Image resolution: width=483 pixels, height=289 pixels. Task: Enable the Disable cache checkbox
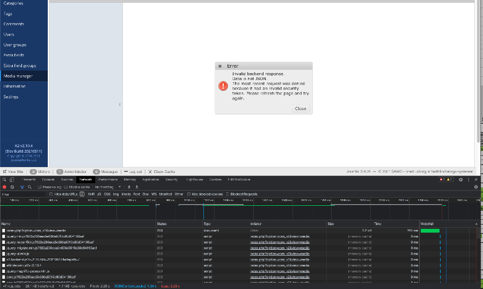pos(65,187)
